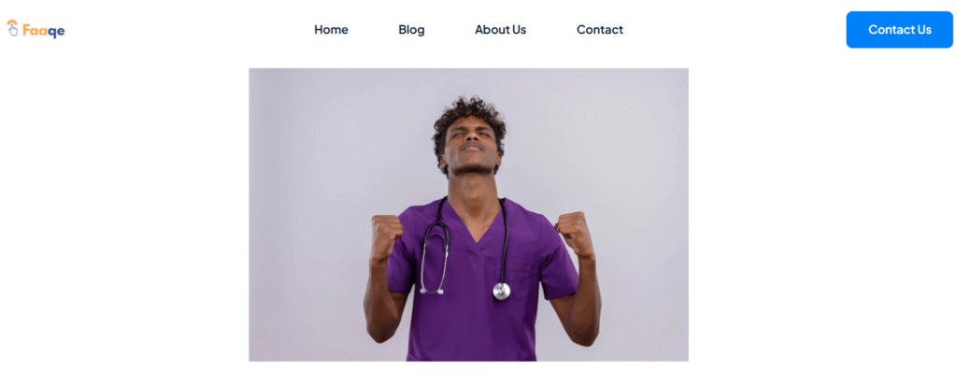The image size is (957, 384).
Task: Go to the Blog page
Action: click(411, 29)
